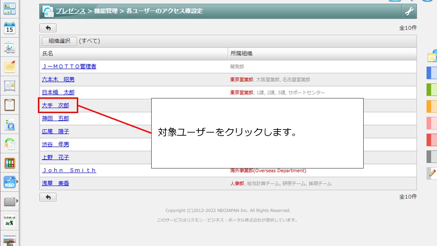The image size is (437, 246).
Task: Click the pencil edit icon at right edge
Action: point(432,173)
